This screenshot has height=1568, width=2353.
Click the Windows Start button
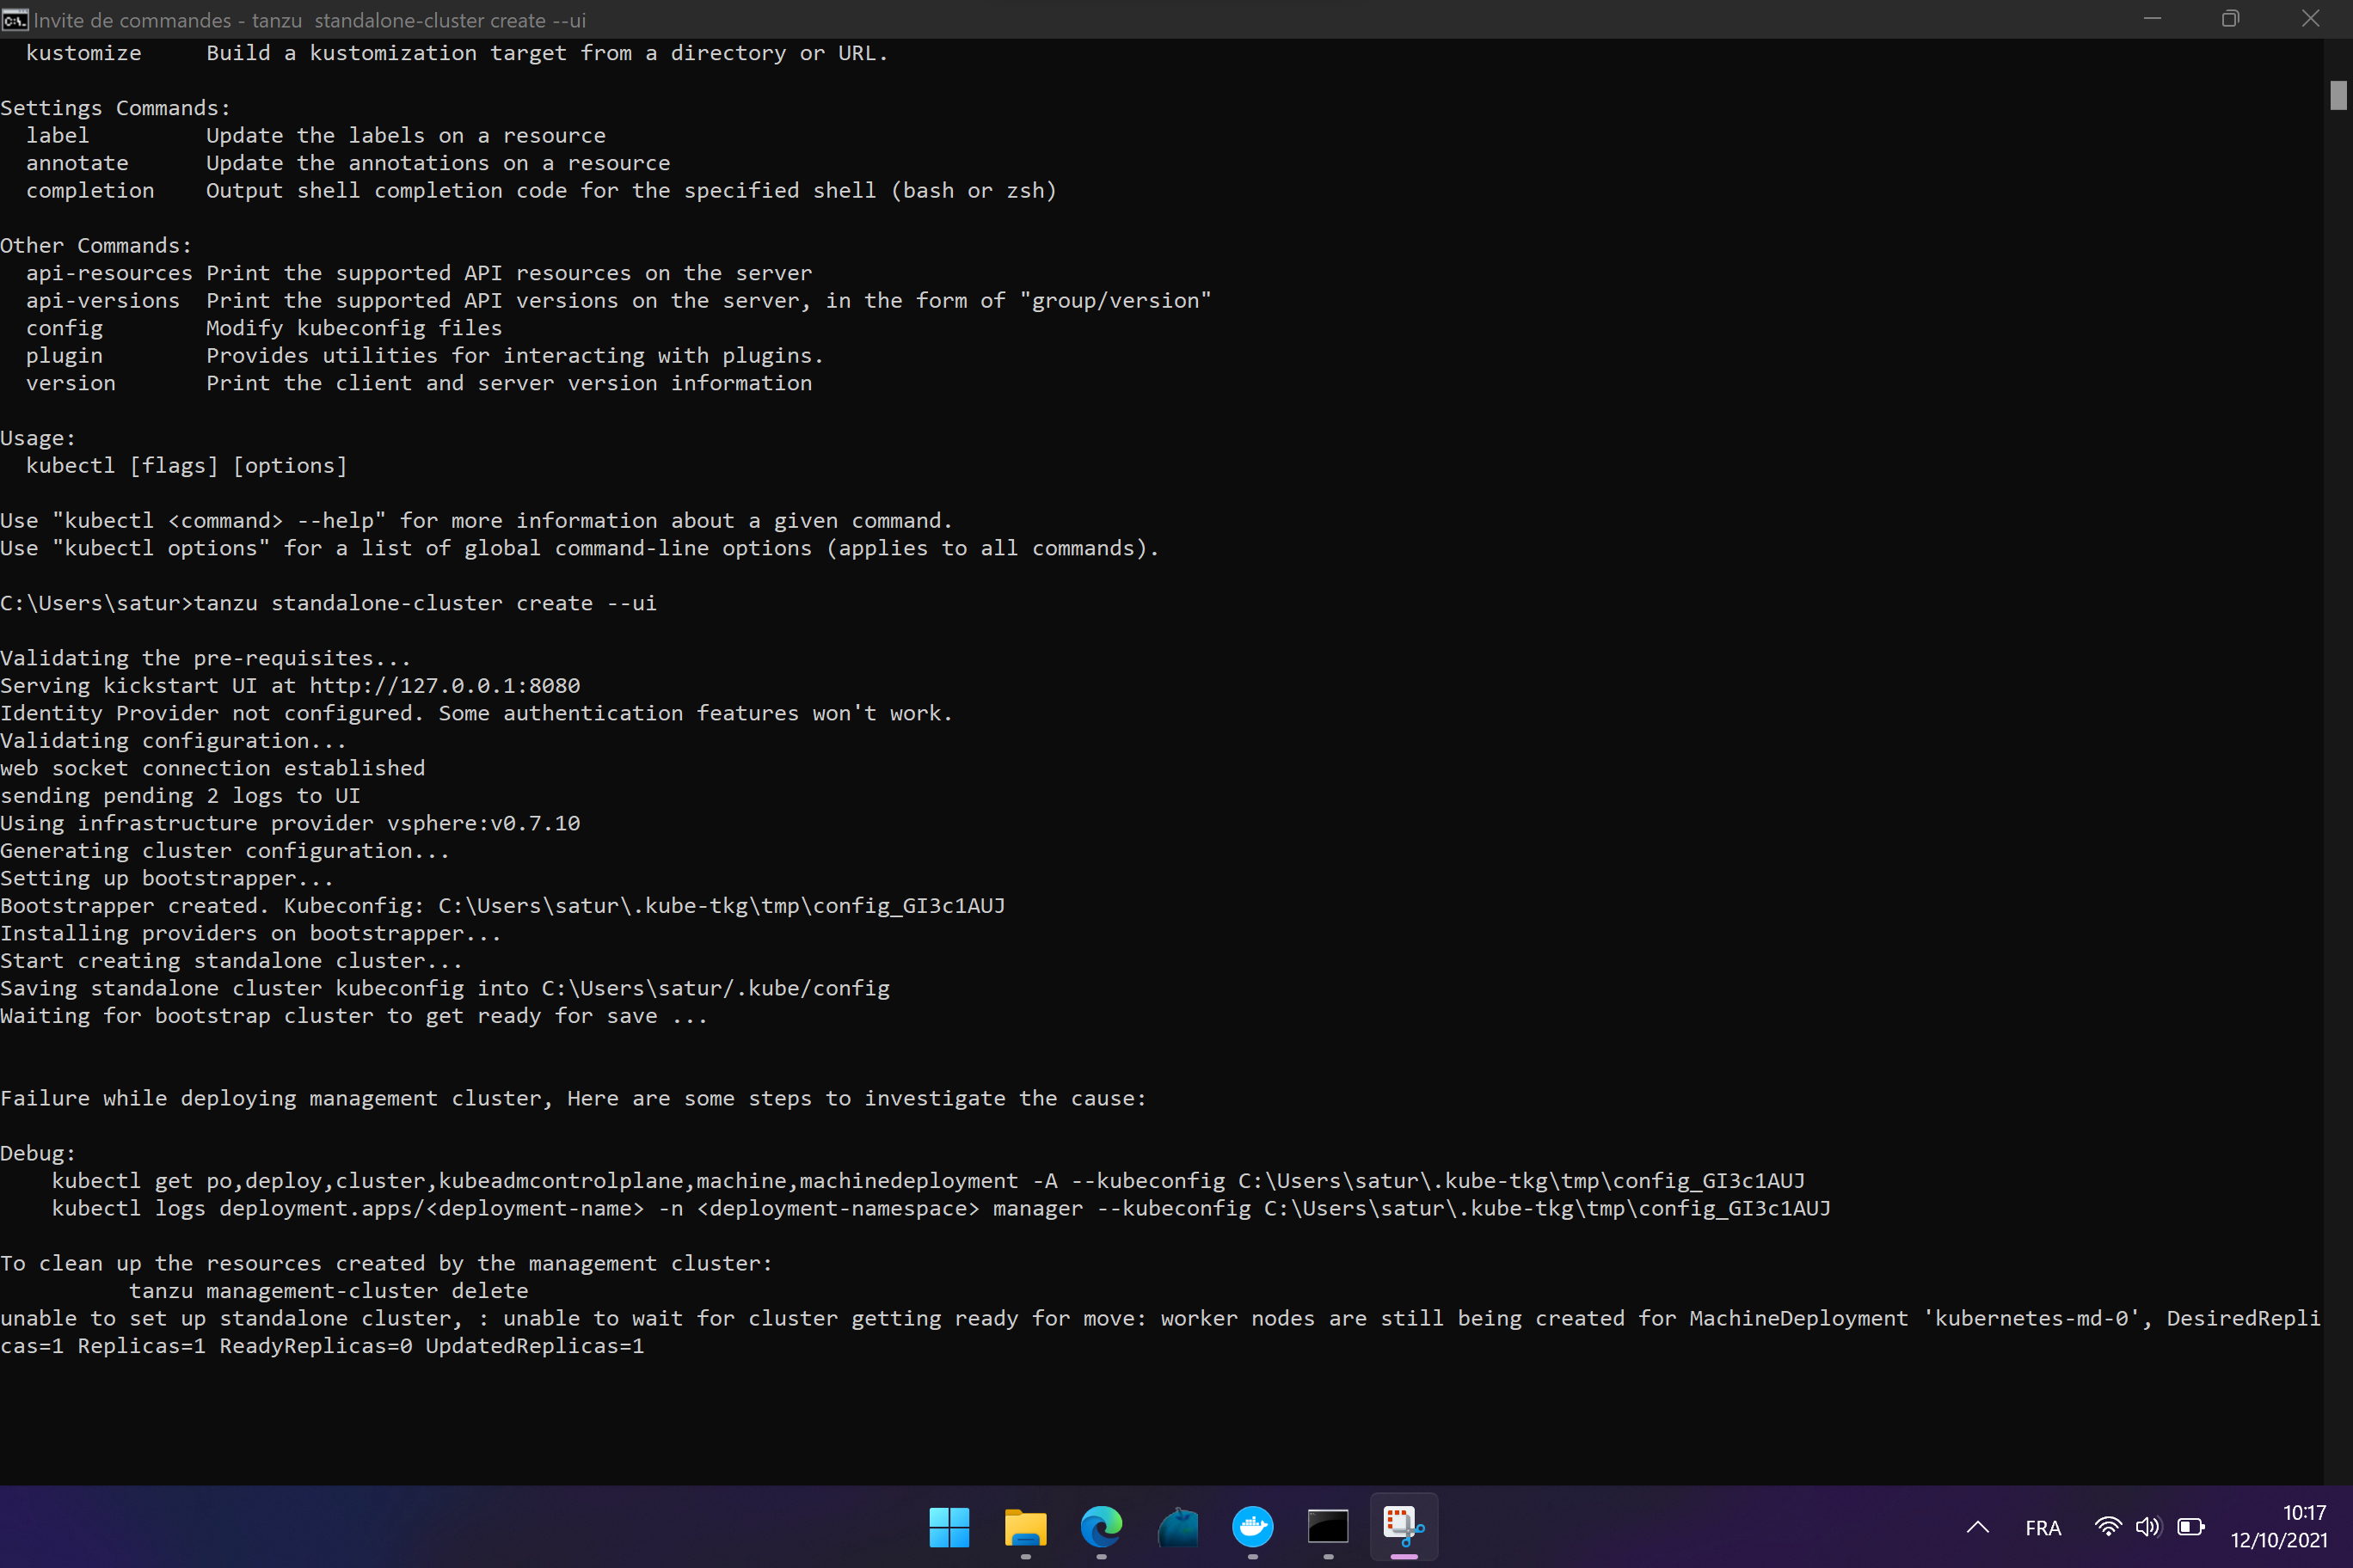(949, 1528)
